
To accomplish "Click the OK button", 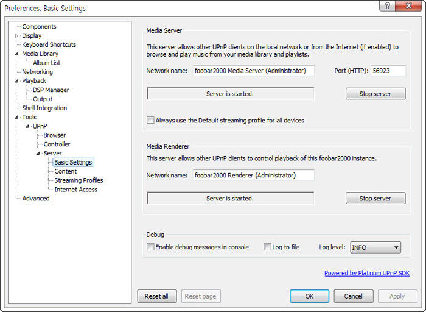I will 309,296.
